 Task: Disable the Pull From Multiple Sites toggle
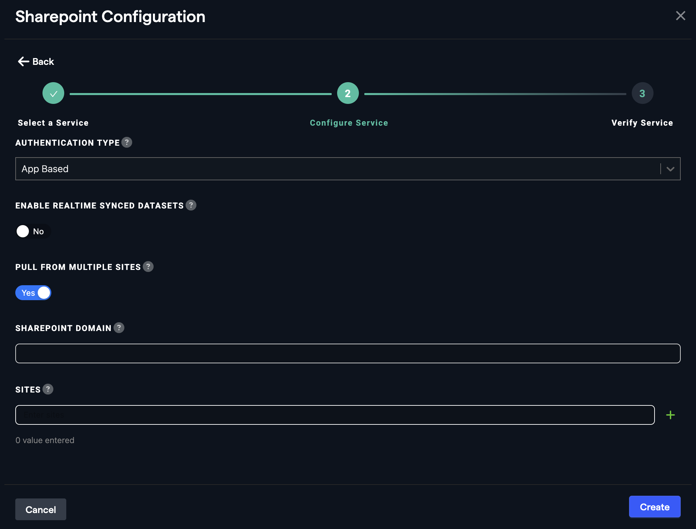33,293
